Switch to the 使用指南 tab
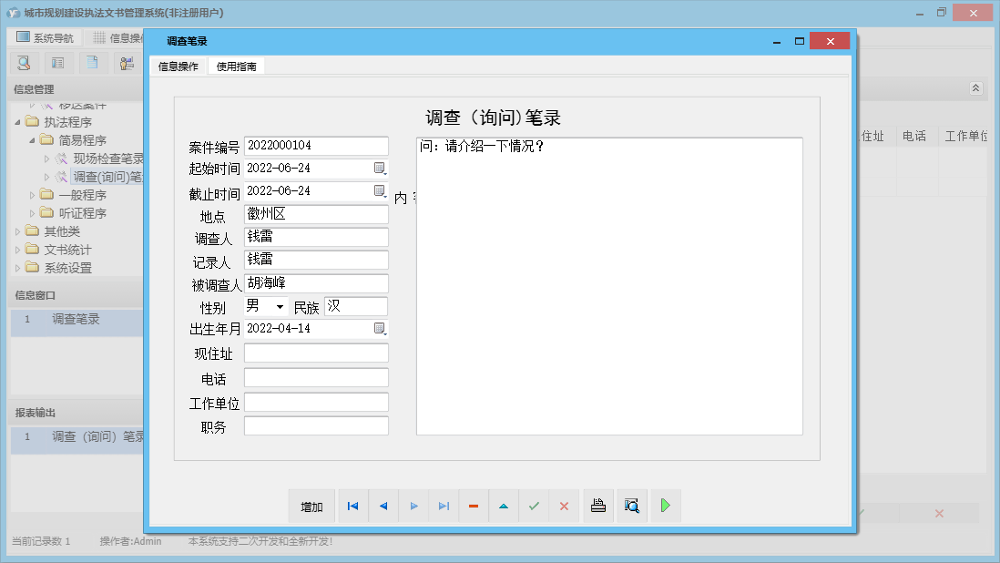Image resolution: width=1000 pixels, height=563 pixels. [237, 66]
